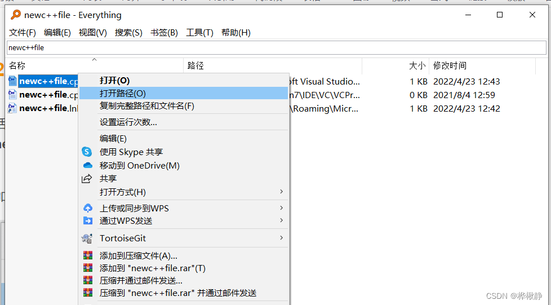Image resolution: width=551 pixels, height=305 pixels.
Task: Select the second newc++file.cpp file name
Action: point(48,95)
